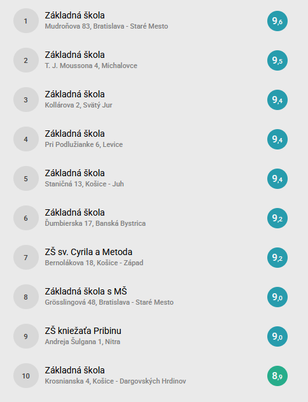The height and width of the screenshot is (402, 308).
Task: Click the rank 7 circle badge
Action: [x=26, y=258]
